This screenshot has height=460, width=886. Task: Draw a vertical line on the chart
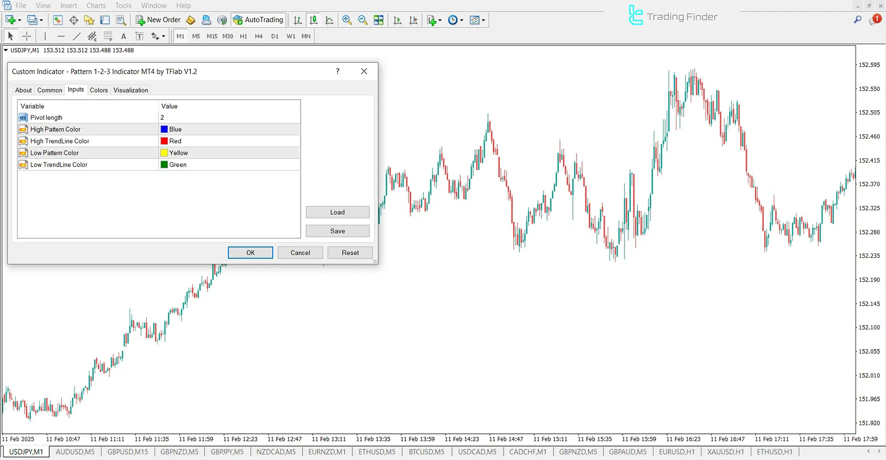pos(45,36)
